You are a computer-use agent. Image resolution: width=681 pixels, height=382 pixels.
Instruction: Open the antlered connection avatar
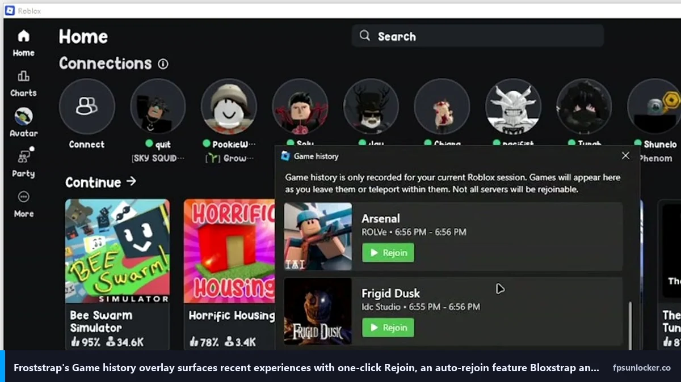[x=371, y=106]
